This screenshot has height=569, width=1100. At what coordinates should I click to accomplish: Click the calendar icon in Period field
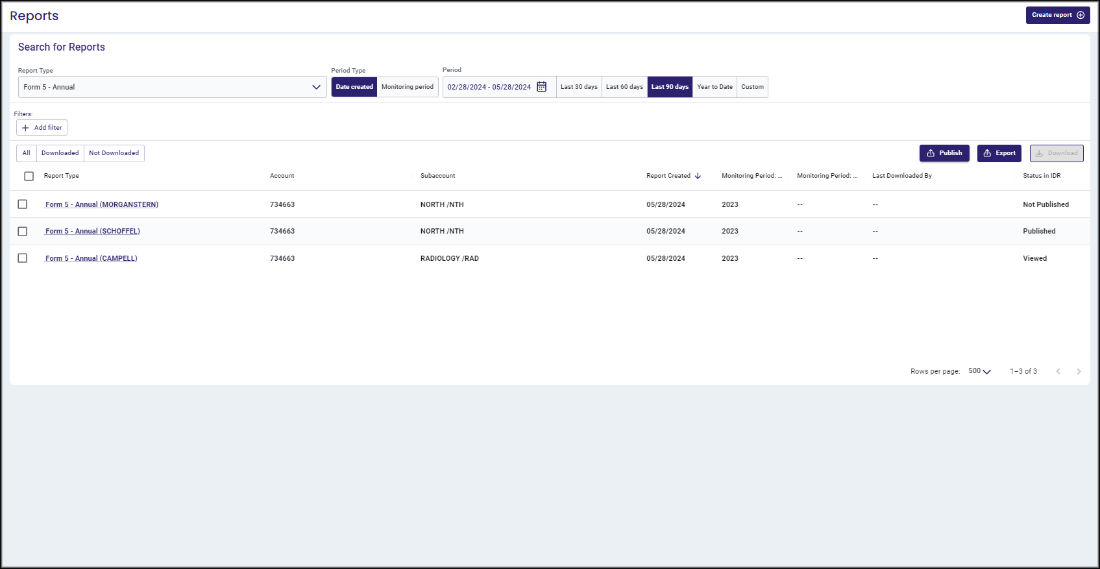(541, 87)
